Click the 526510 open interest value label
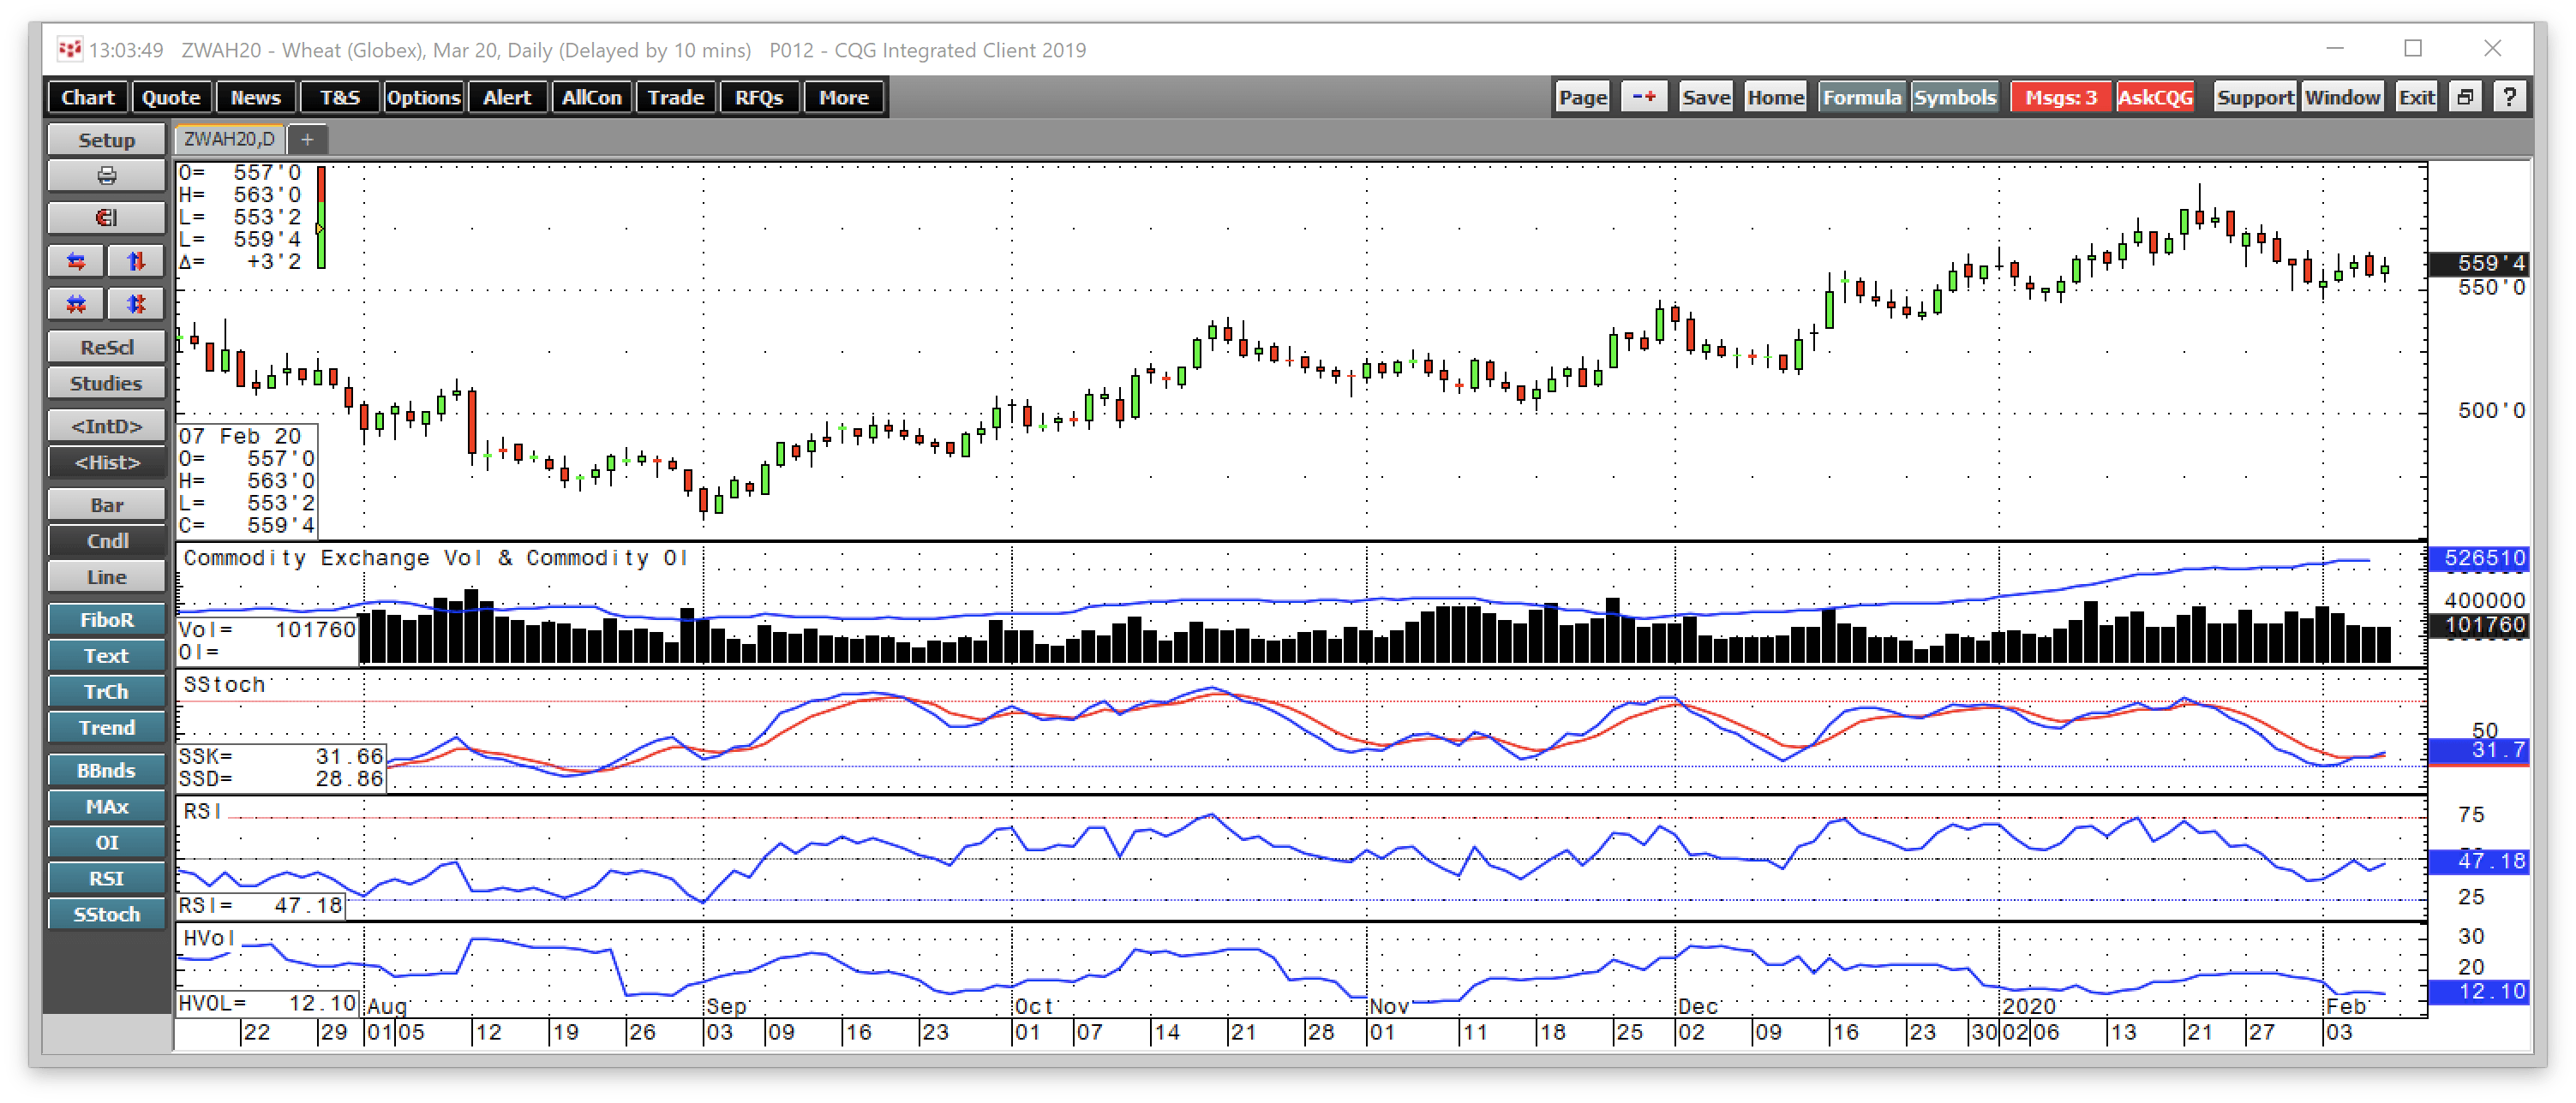This screenshot has width=2576, height=1103. pos(2479,558)
